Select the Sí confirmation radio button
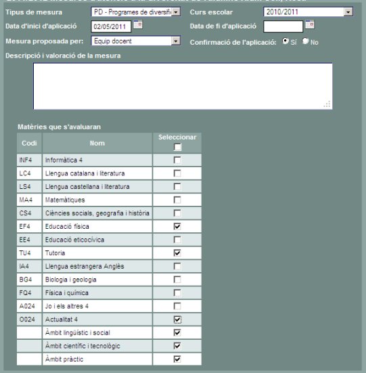The width and height of the screenshot is (366, 373). point(285,41)
